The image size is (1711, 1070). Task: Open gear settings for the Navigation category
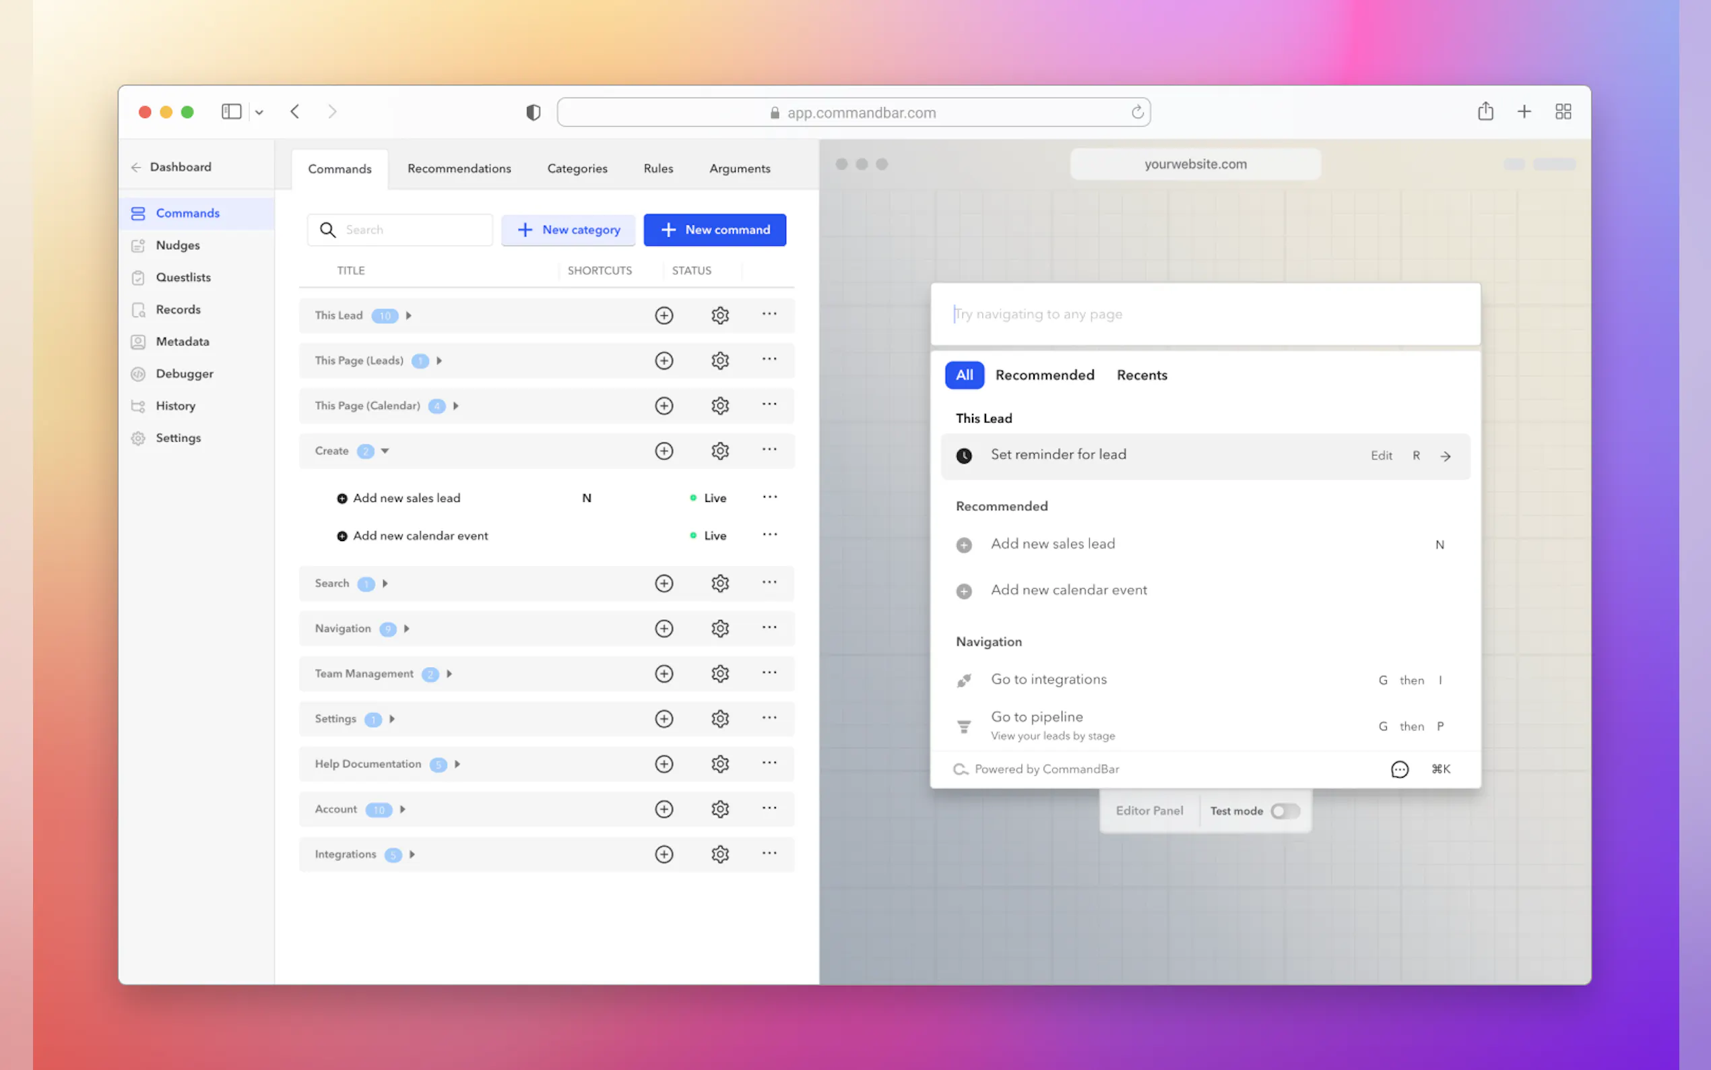[719, 629]
